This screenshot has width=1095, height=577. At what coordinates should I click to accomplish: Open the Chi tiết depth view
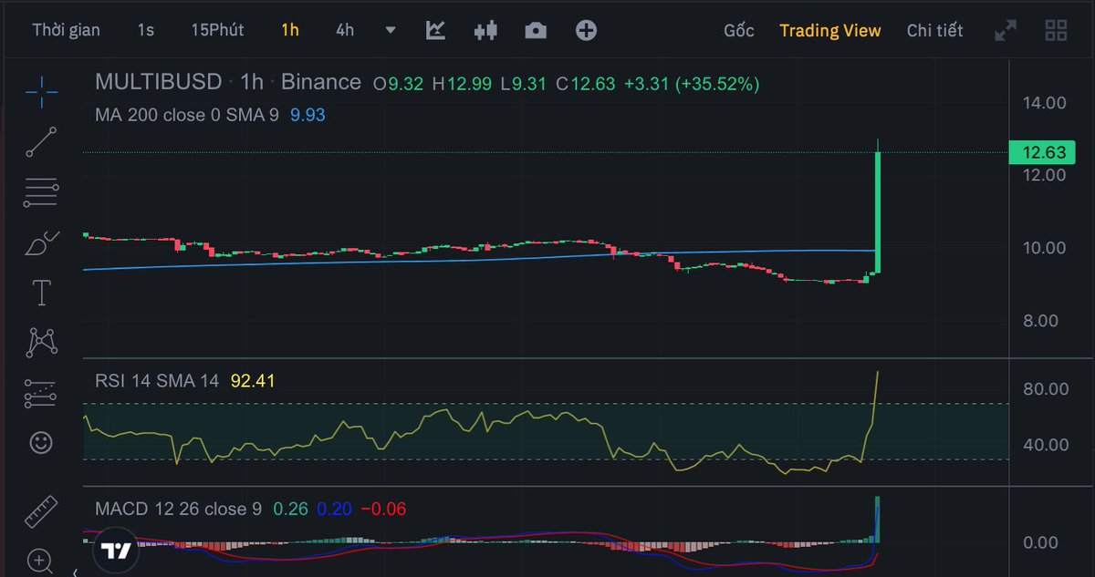pos(934,31)
